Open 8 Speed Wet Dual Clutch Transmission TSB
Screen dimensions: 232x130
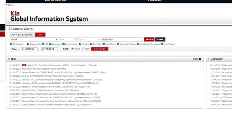pos(61,65)
